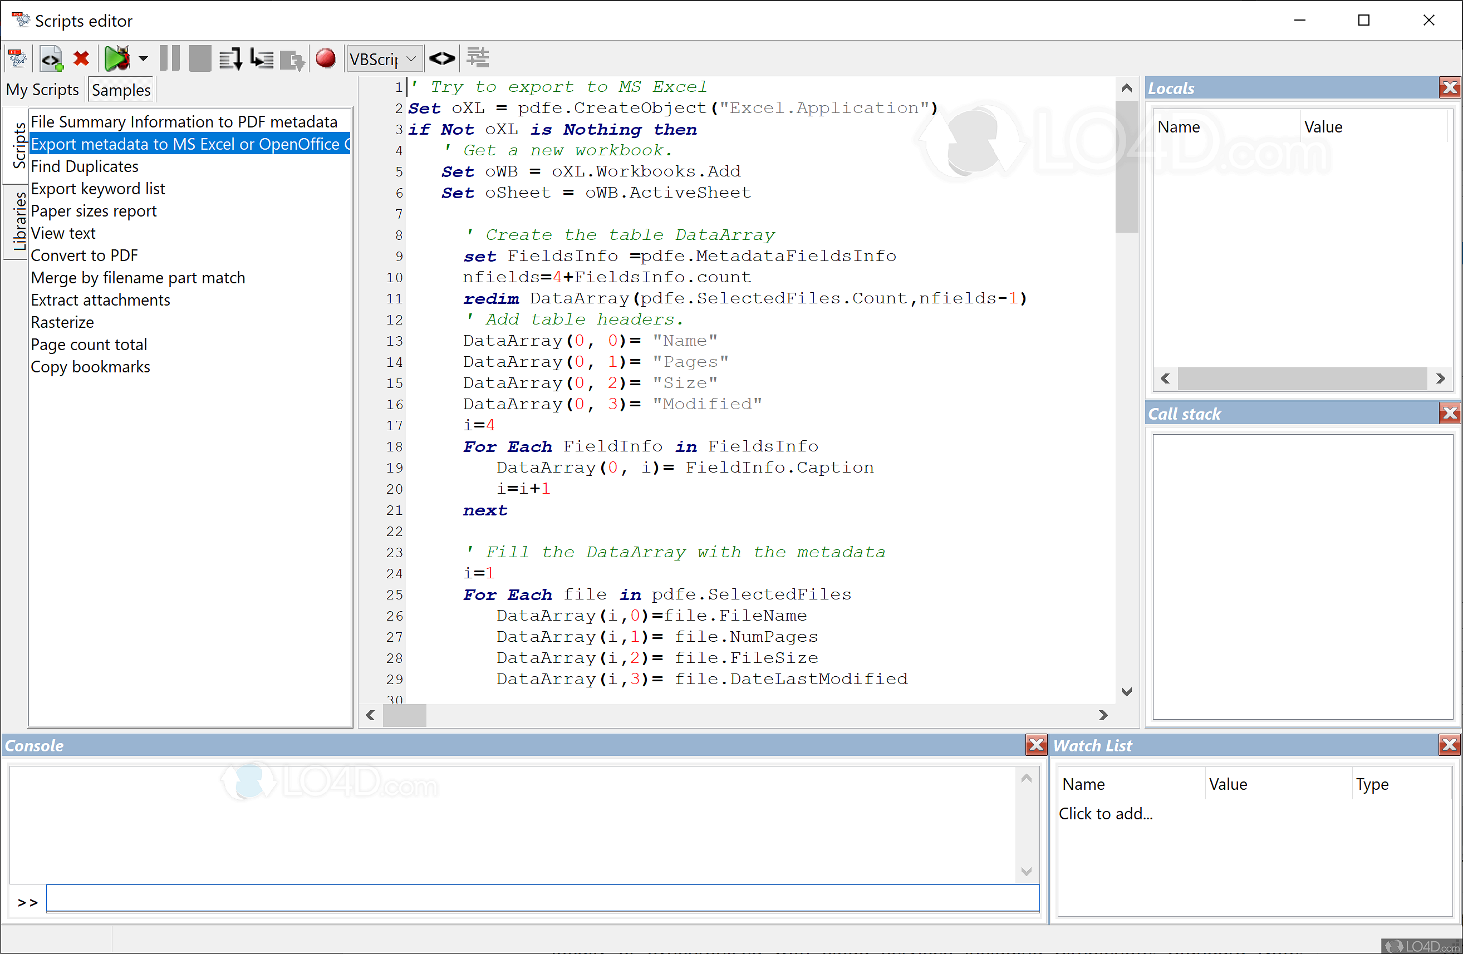Click the empty Call stack list area
Image resolution: width=1463 pixels, height=954 pixels.
(1302, 577)
